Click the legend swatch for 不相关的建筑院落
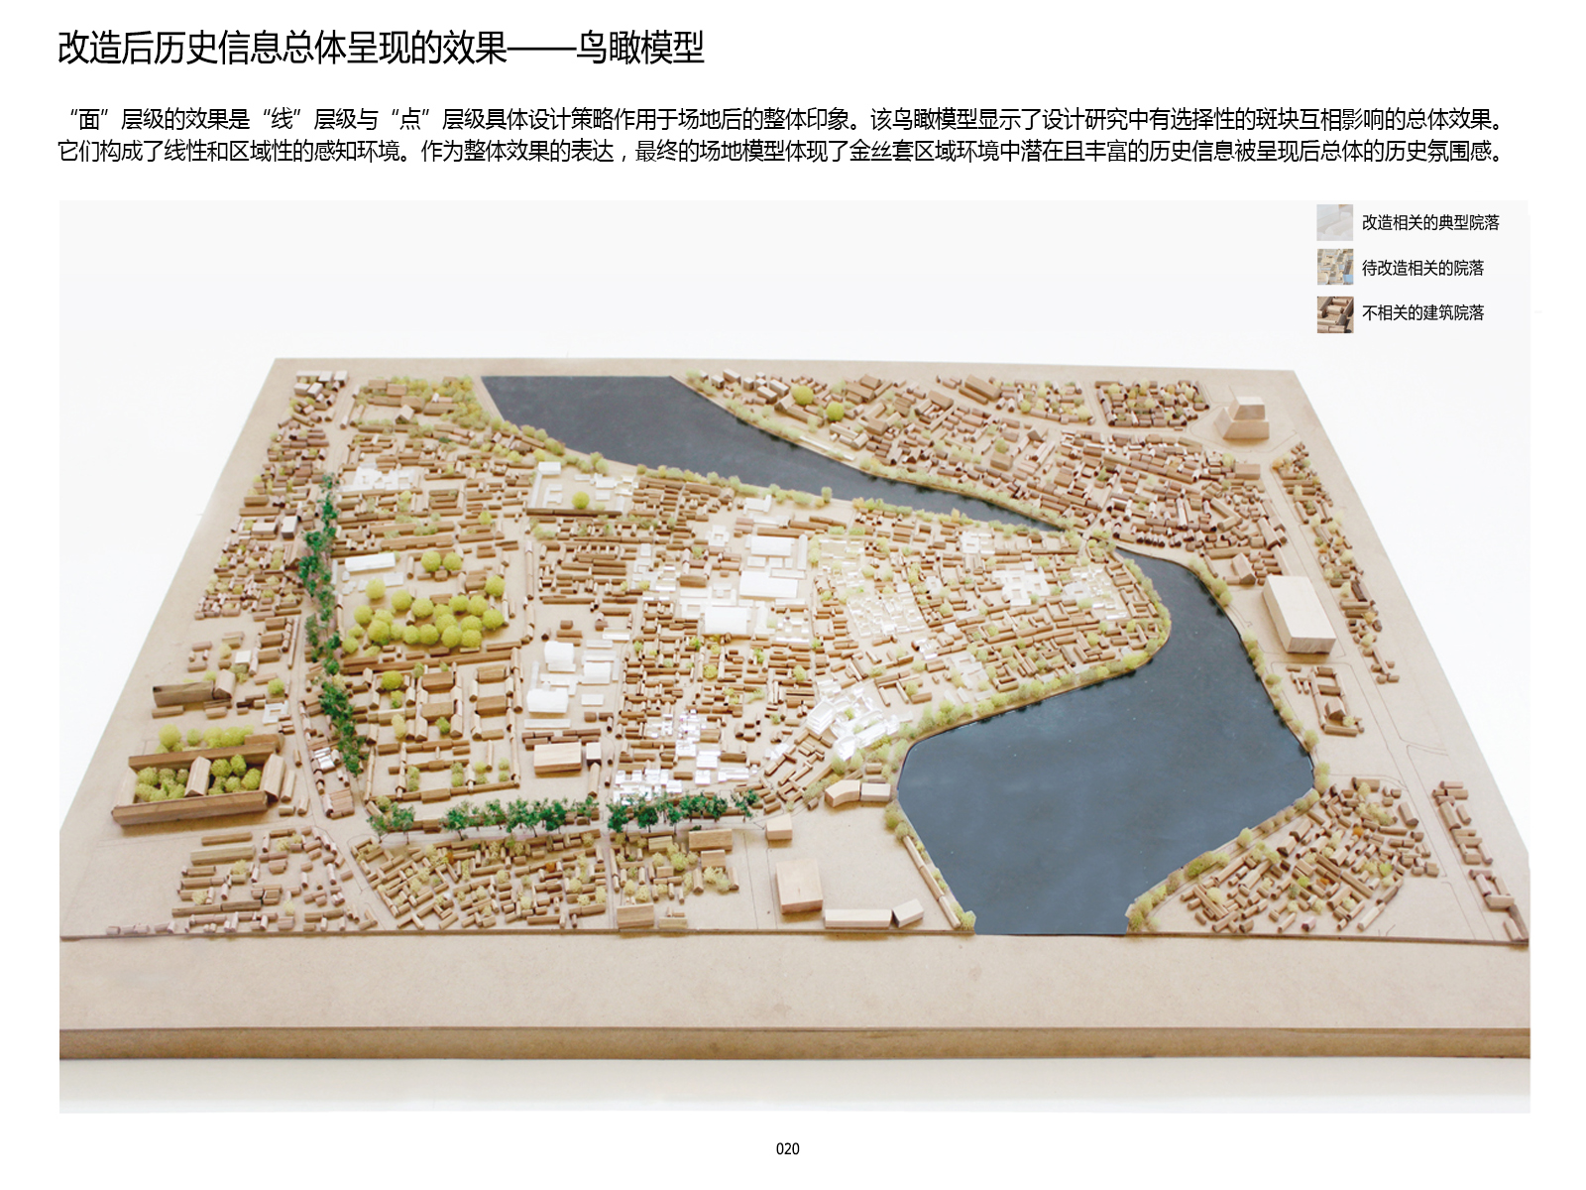This screenshot has width=1586, height=1190. coord(1334,314)
